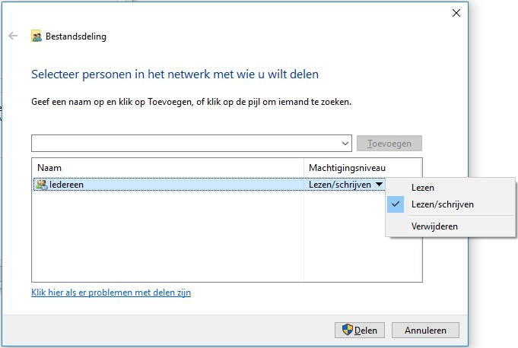Close the Bestandsdeling dialog window
Viewport: 518px width, 348px height.
click(x=456, y=13)
